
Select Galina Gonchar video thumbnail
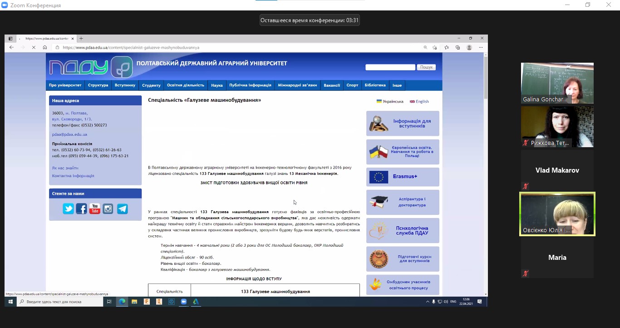[557, 83]
